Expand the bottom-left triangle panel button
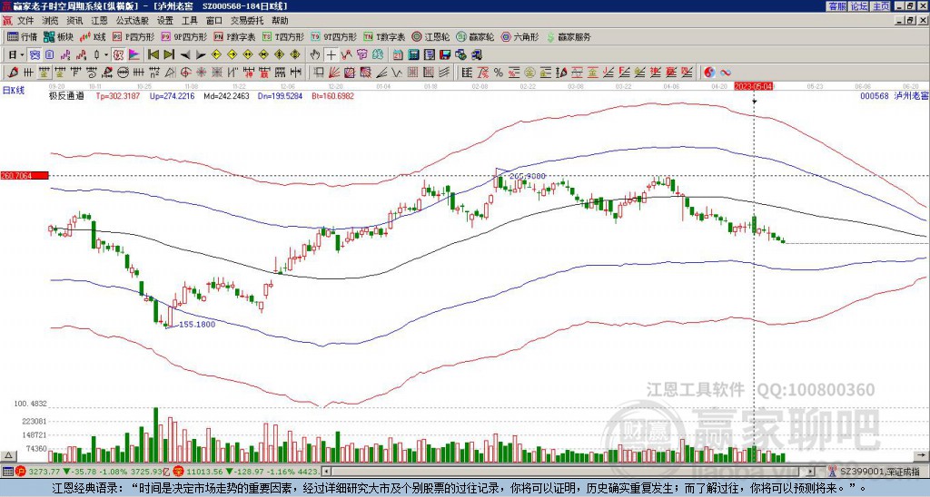Screen dimensions: 930x497 (x=8, y=455)
